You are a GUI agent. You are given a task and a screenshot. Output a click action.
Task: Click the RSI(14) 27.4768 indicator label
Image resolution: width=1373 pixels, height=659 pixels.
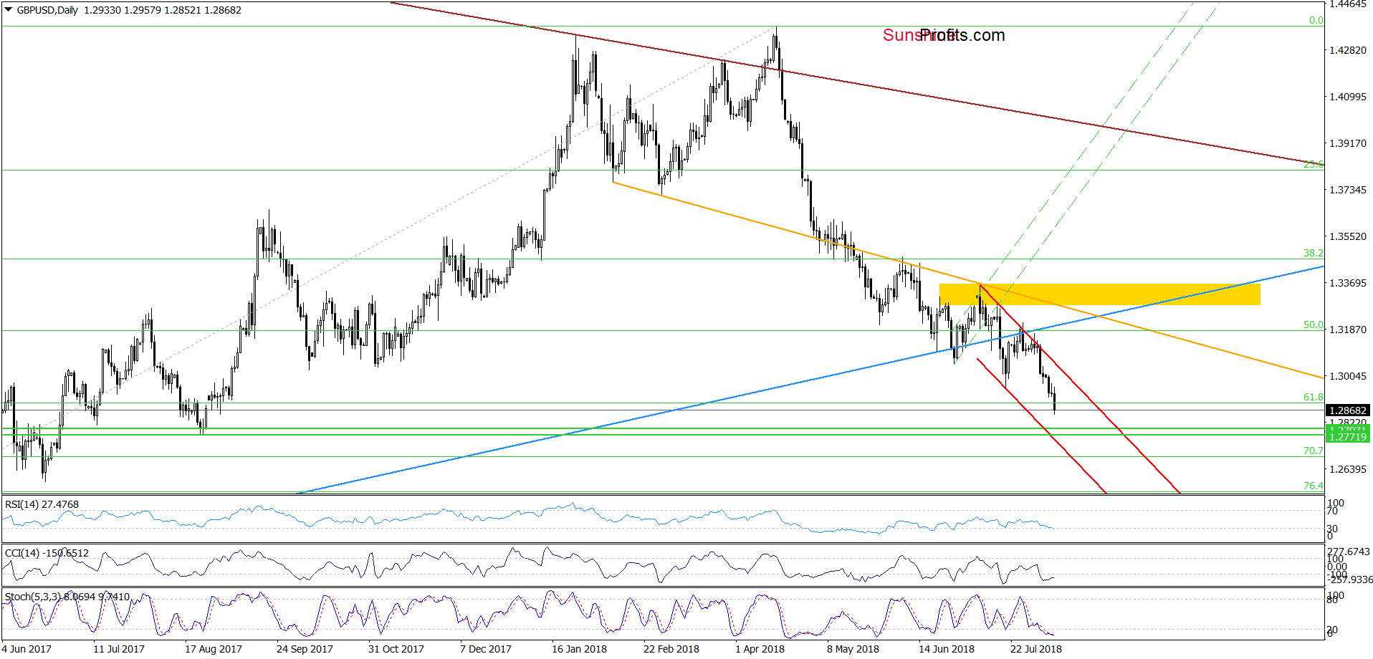coord(42,504)
